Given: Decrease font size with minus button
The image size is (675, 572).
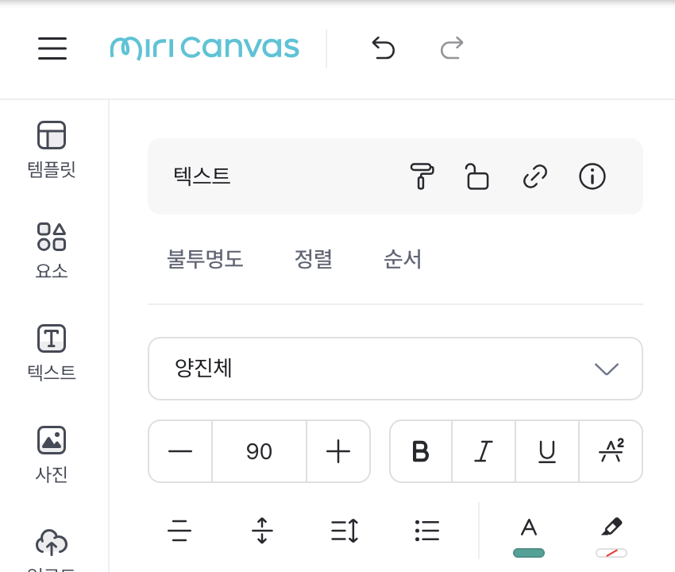Looking at the screenshot, I should (180, 451).
